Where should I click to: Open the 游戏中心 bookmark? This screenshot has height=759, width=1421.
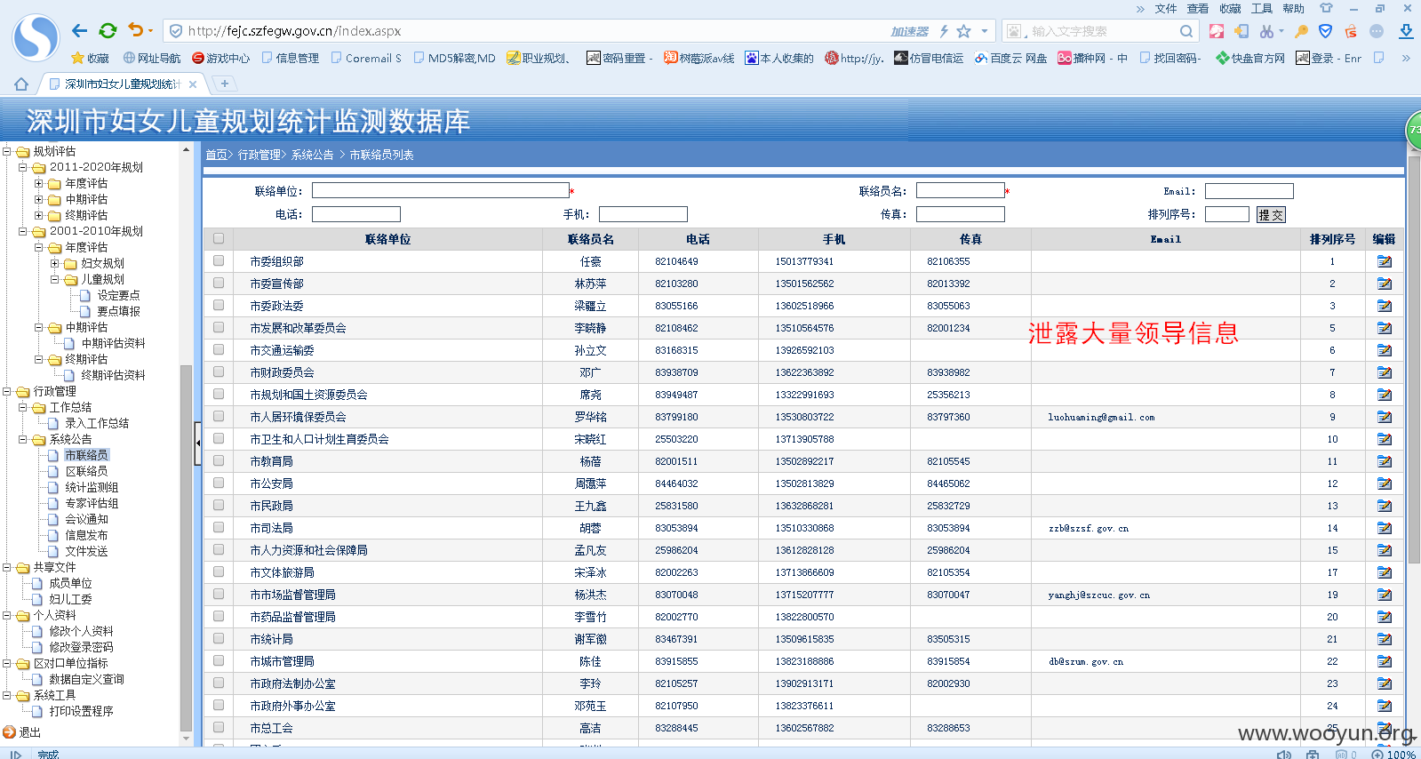pyautogui.click(x=221, y=58)
